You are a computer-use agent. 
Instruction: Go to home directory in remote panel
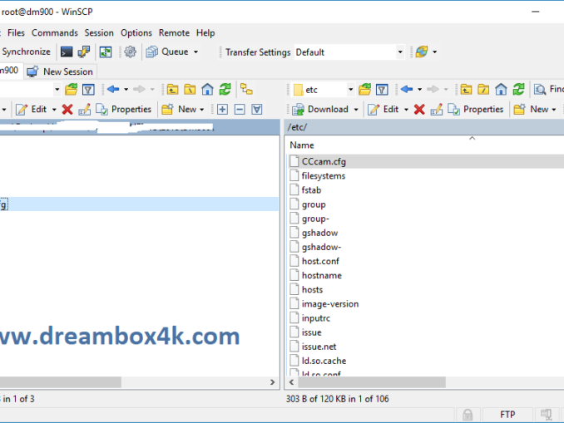click(x=501, y=90)
